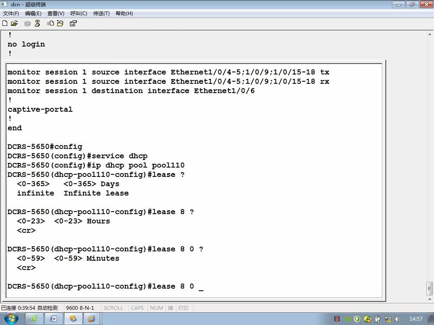Click the 9600 8-N-1 status entry
Image resolution: width=434 pixels, height=325 pixels.
(80, 308)
